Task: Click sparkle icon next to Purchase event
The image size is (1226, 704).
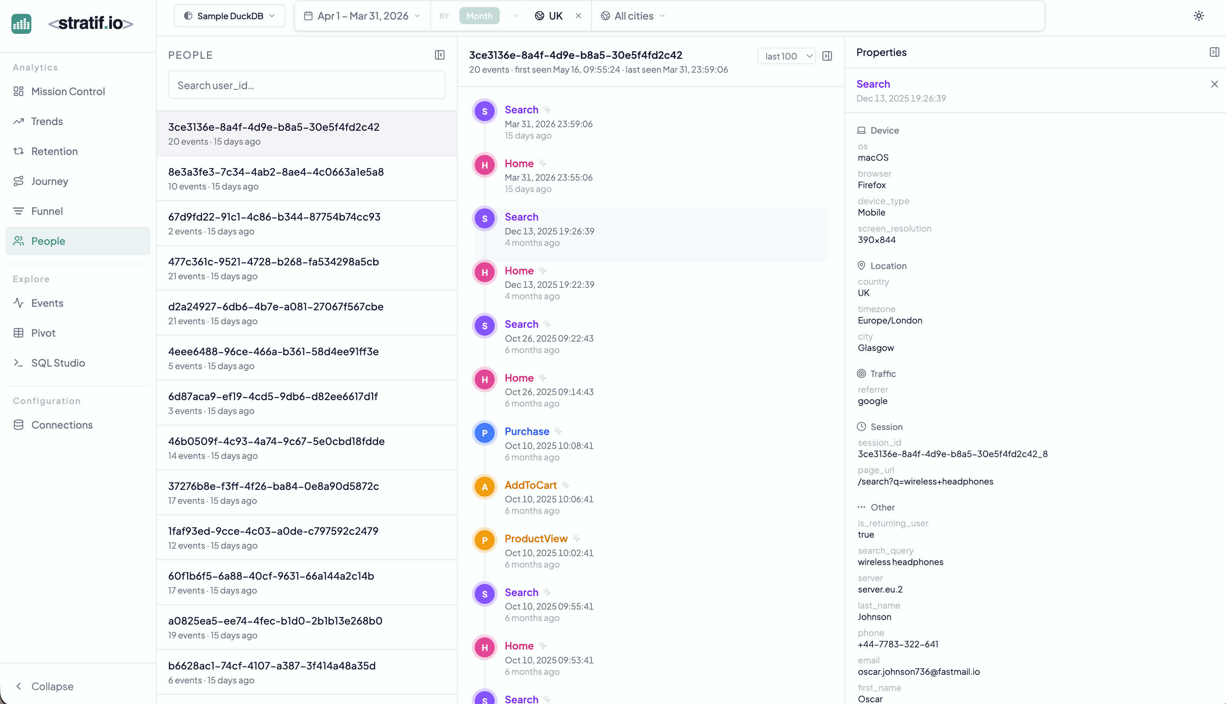Action: click(x=558, y=431)
